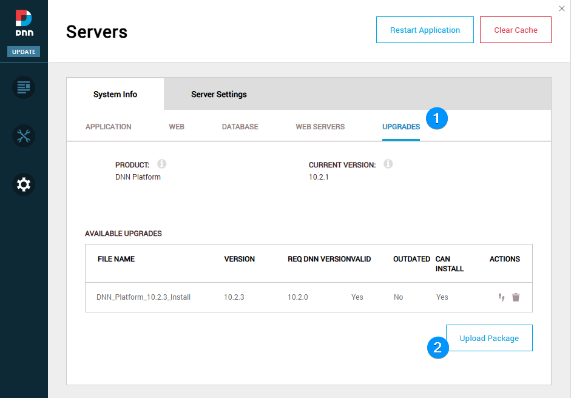This screenshot has width=571, height=398.
Task: Click the DNN logo in sidebar
Action: click(24, 23)
